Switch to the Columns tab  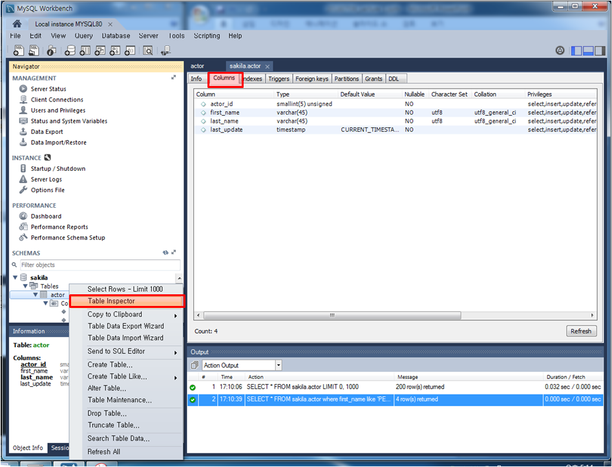coord(224,78)
